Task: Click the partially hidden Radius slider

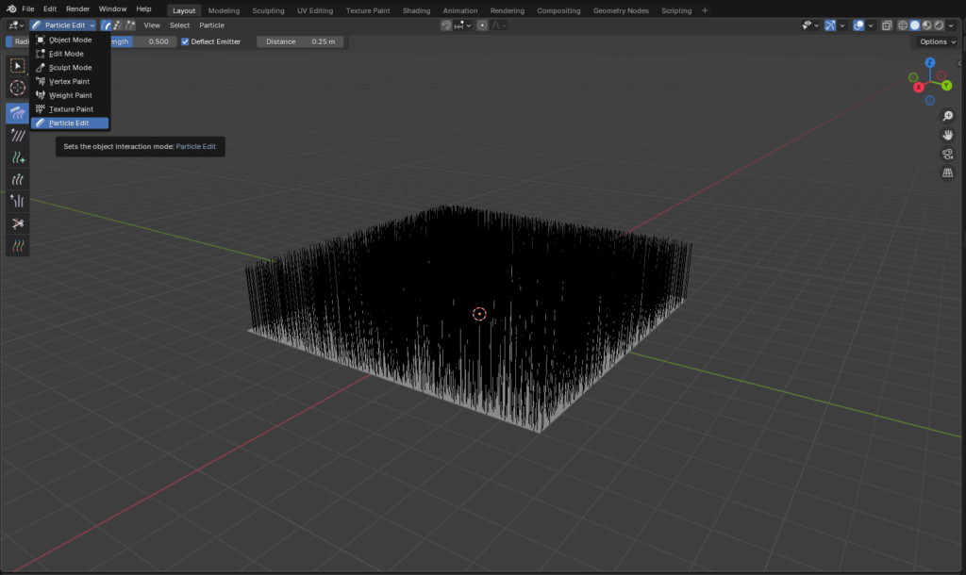Action: tap(18, 41)
